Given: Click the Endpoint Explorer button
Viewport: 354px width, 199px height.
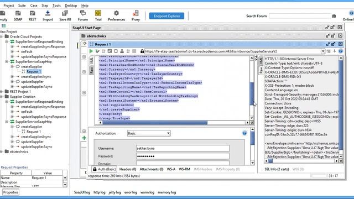Looking at the screenshot, I should (x=166, y=16).
